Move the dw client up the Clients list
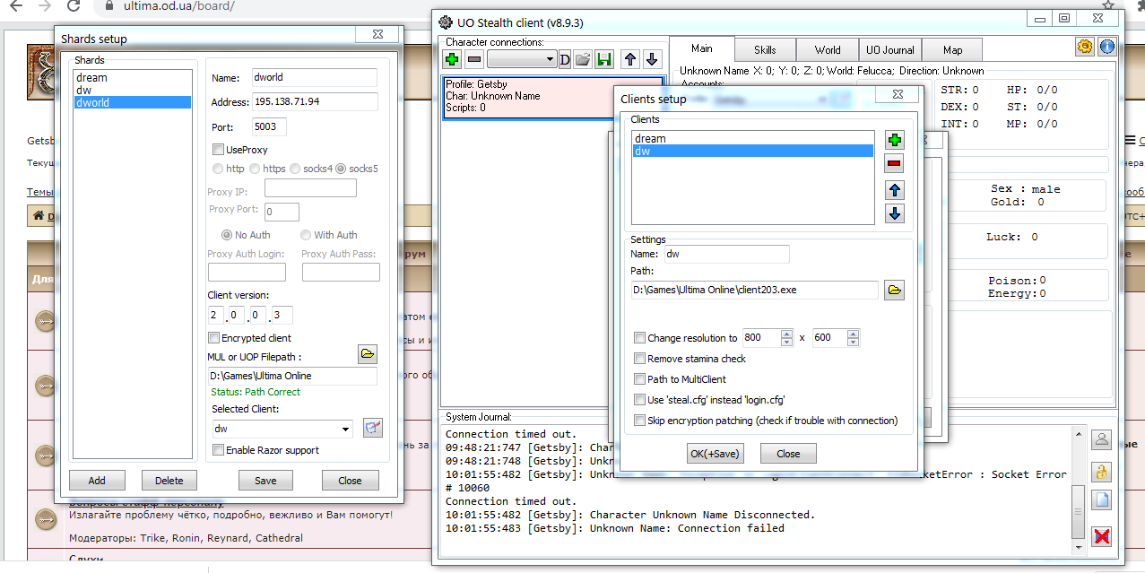The height and width of the screenshot is (573, 1145). point(894,190)
